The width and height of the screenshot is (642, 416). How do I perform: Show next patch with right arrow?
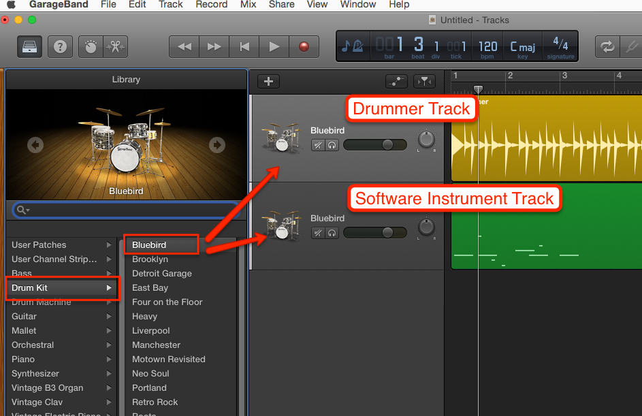click(217, 145)
